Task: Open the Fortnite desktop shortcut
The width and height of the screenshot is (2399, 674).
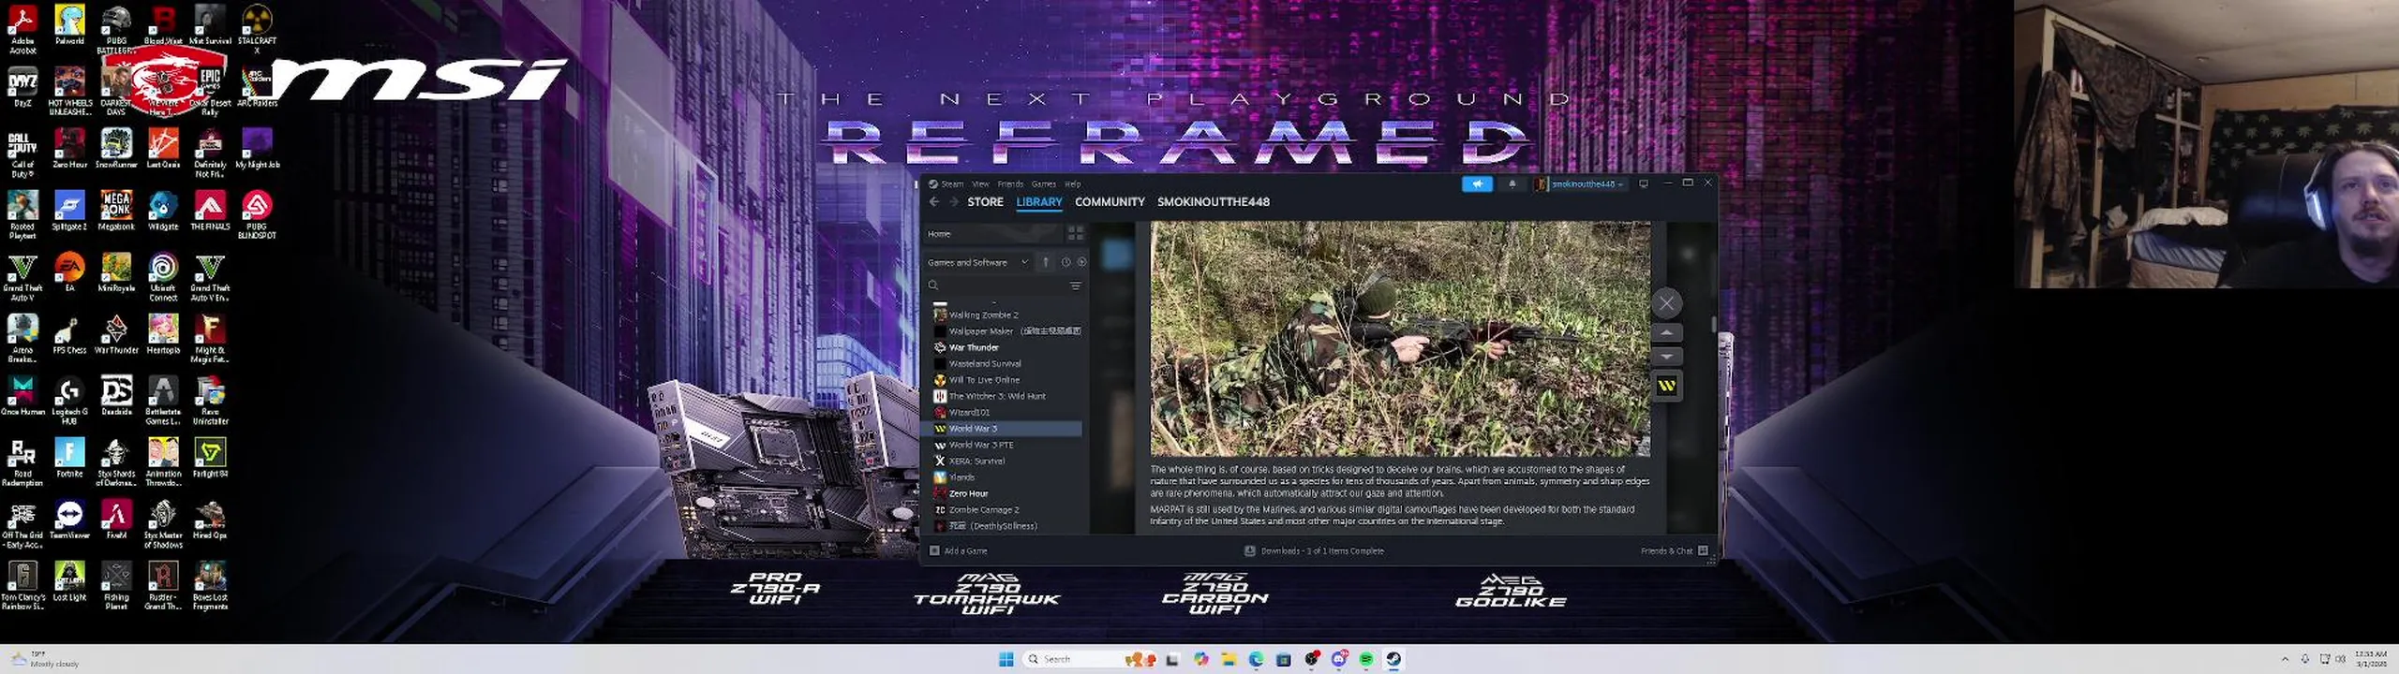Action: tap(69, 458)
